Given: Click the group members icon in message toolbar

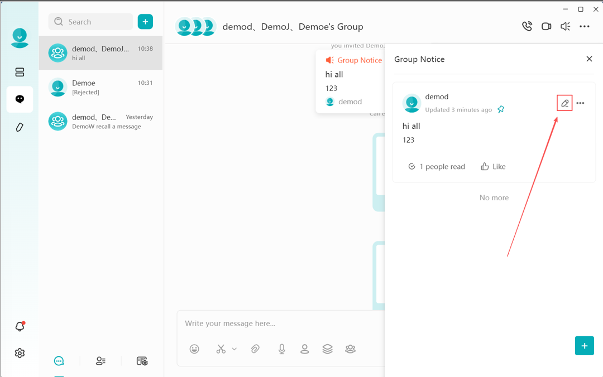Looking at the screenshot, I should point(350,349).
